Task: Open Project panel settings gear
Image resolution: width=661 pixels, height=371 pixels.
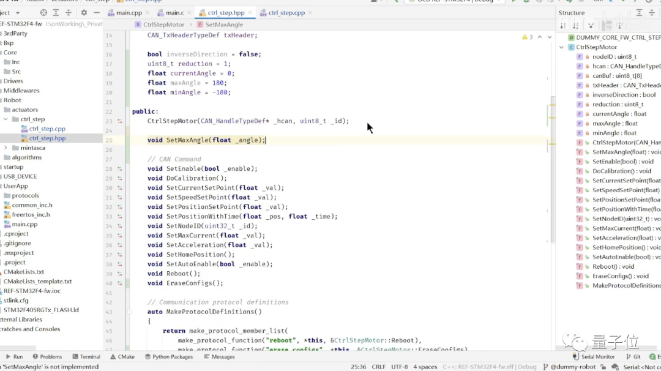Action: tap(84, 13)
